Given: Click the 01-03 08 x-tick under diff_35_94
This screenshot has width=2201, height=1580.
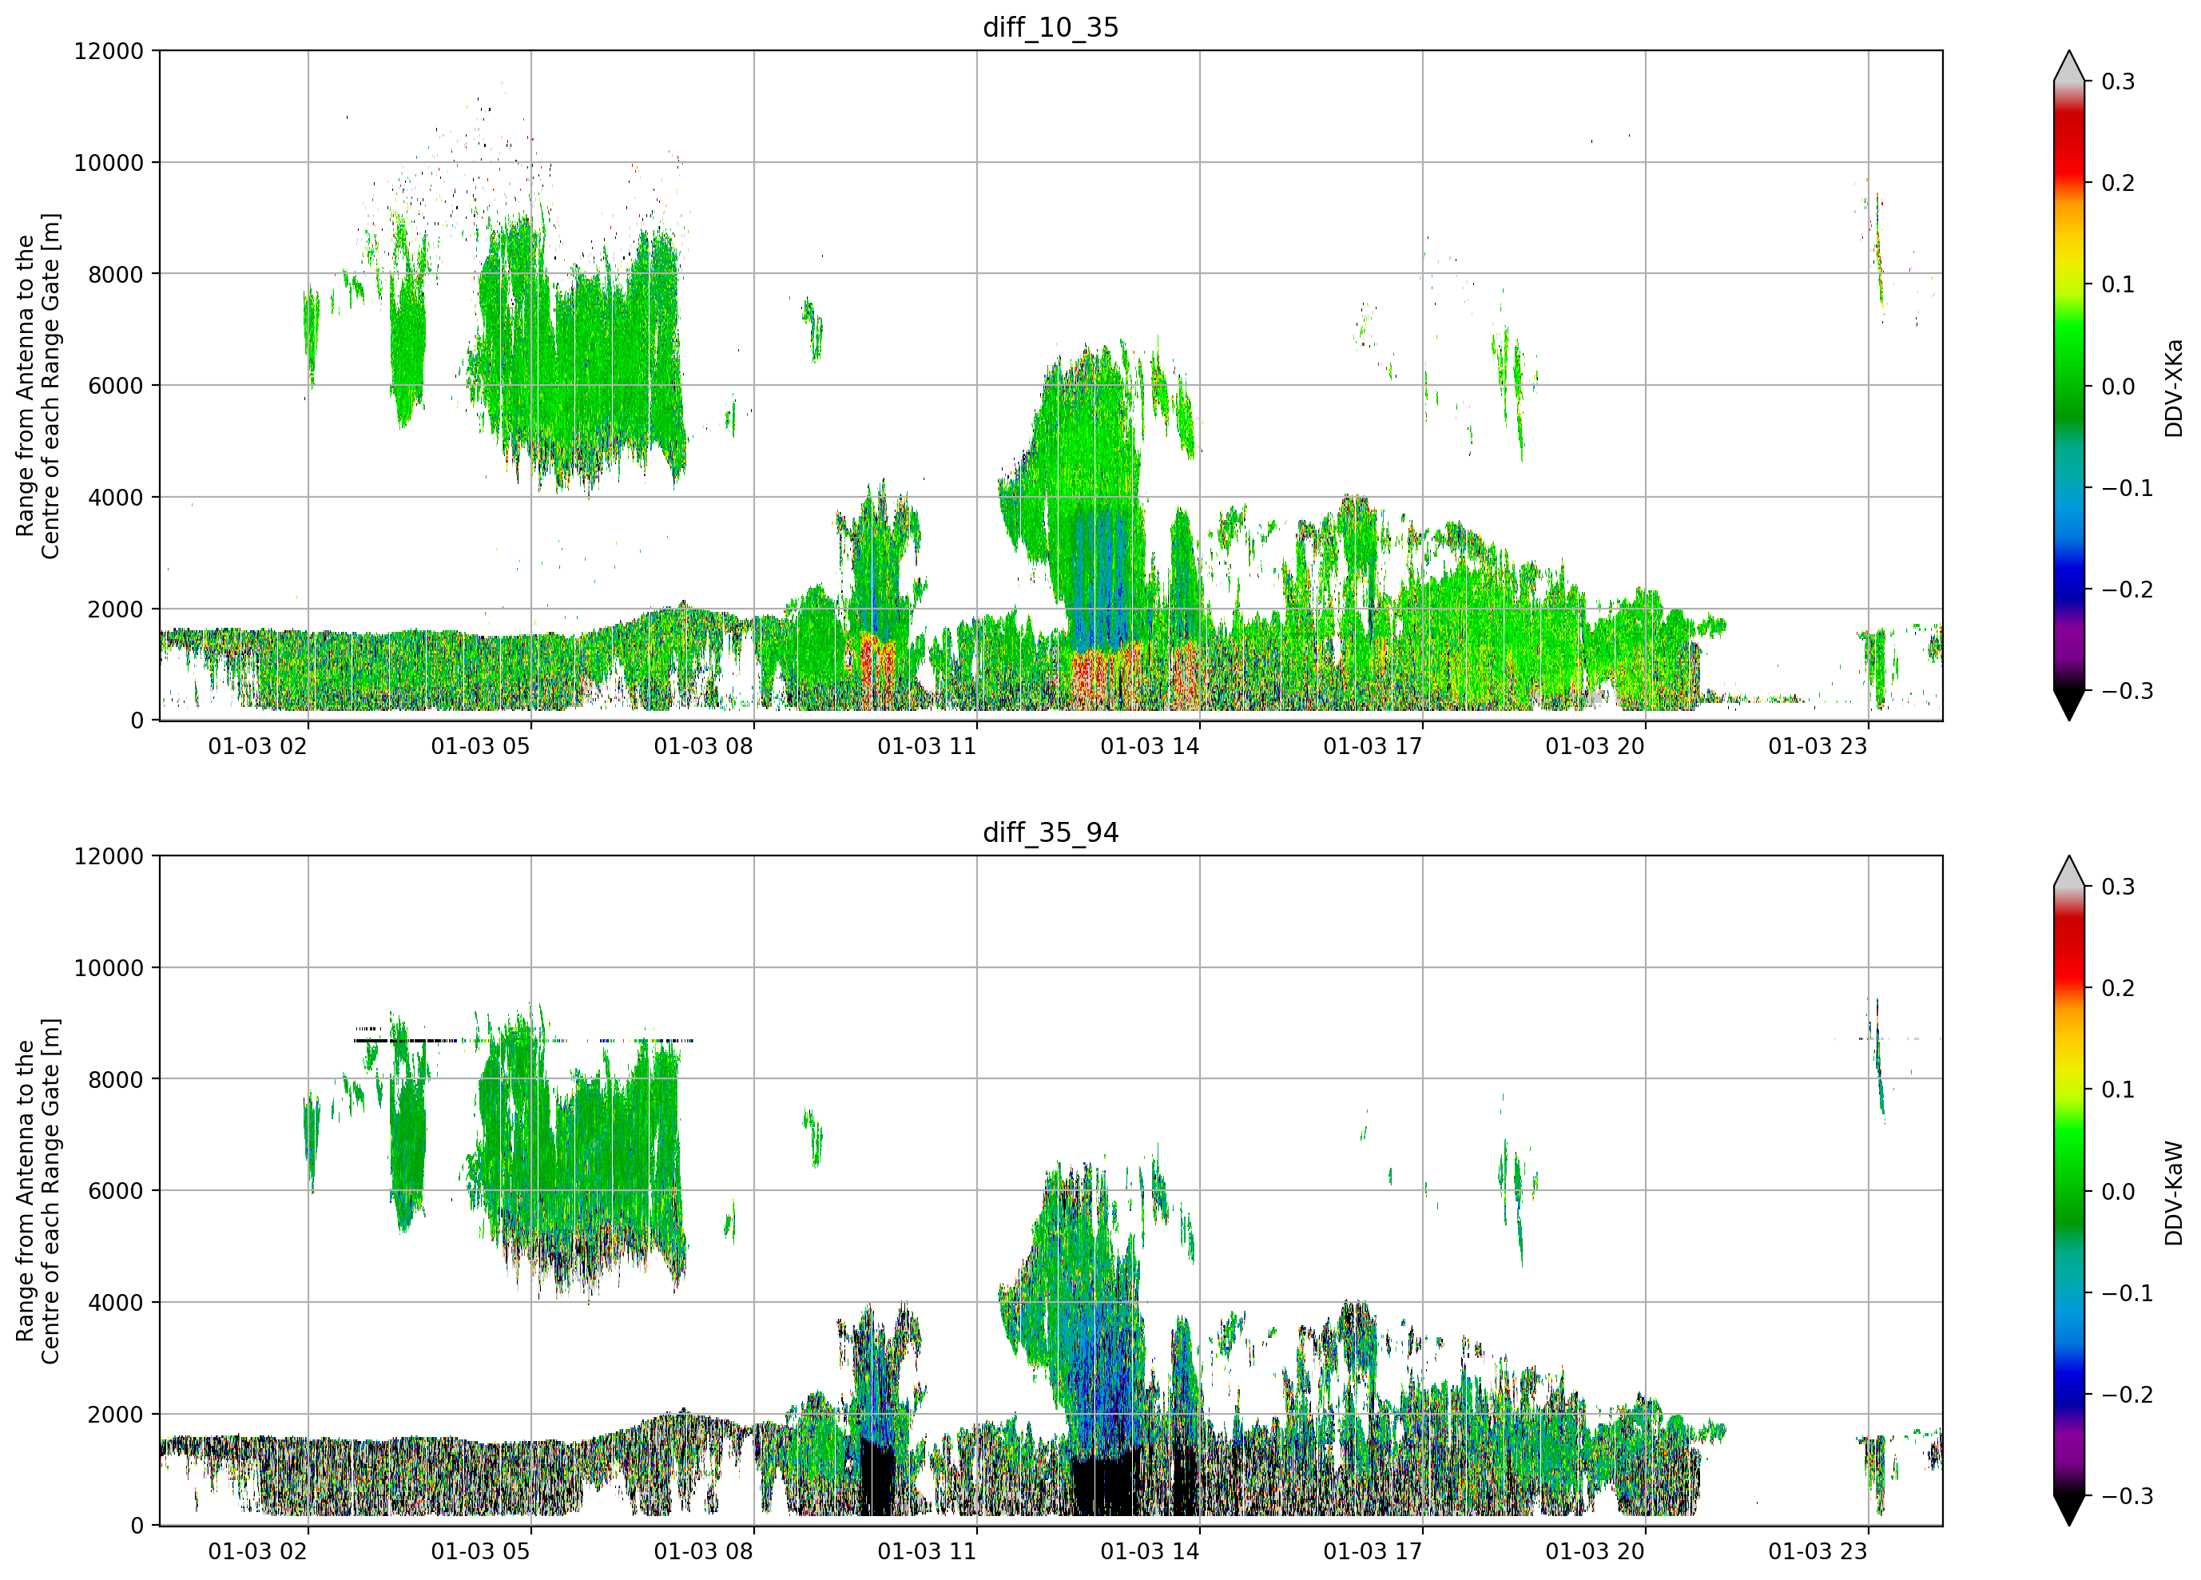Looking at the screenshot, I should click(x=704, y=1551).
